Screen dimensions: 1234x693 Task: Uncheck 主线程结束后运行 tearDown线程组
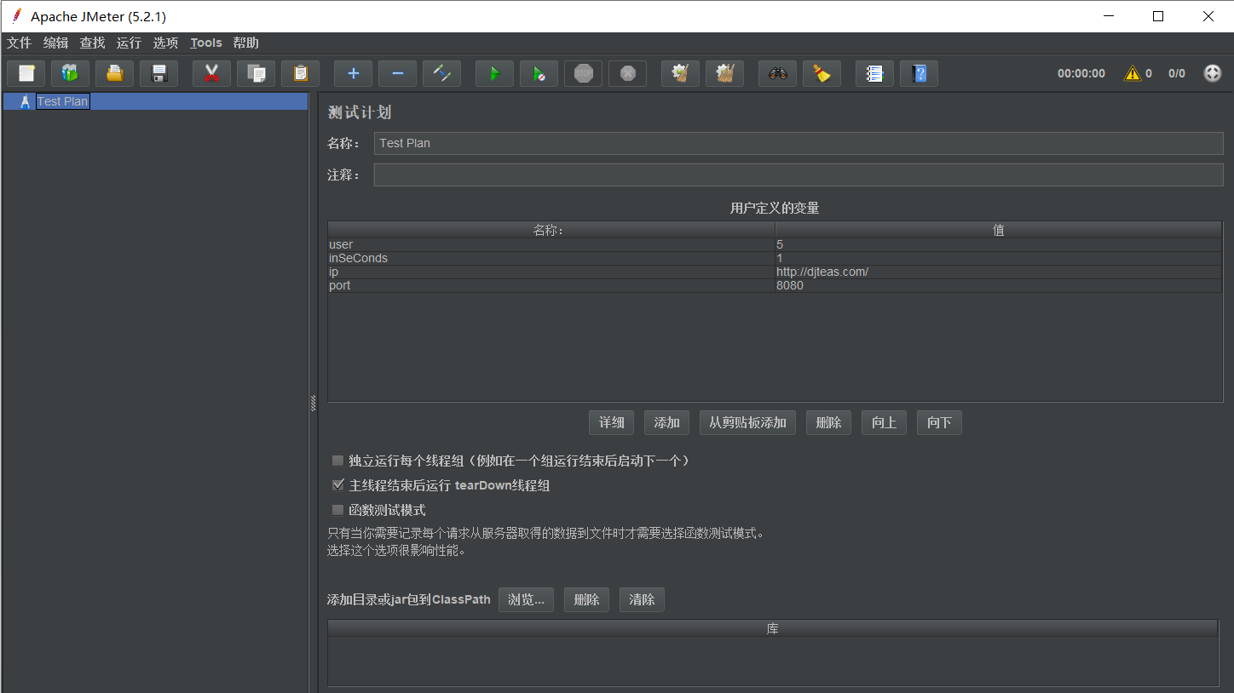tap(338, 485)
